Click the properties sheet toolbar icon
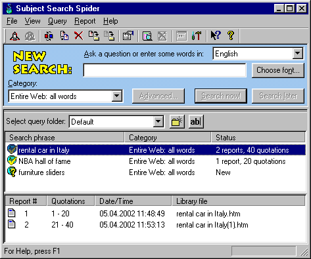 tap(128, 36)
